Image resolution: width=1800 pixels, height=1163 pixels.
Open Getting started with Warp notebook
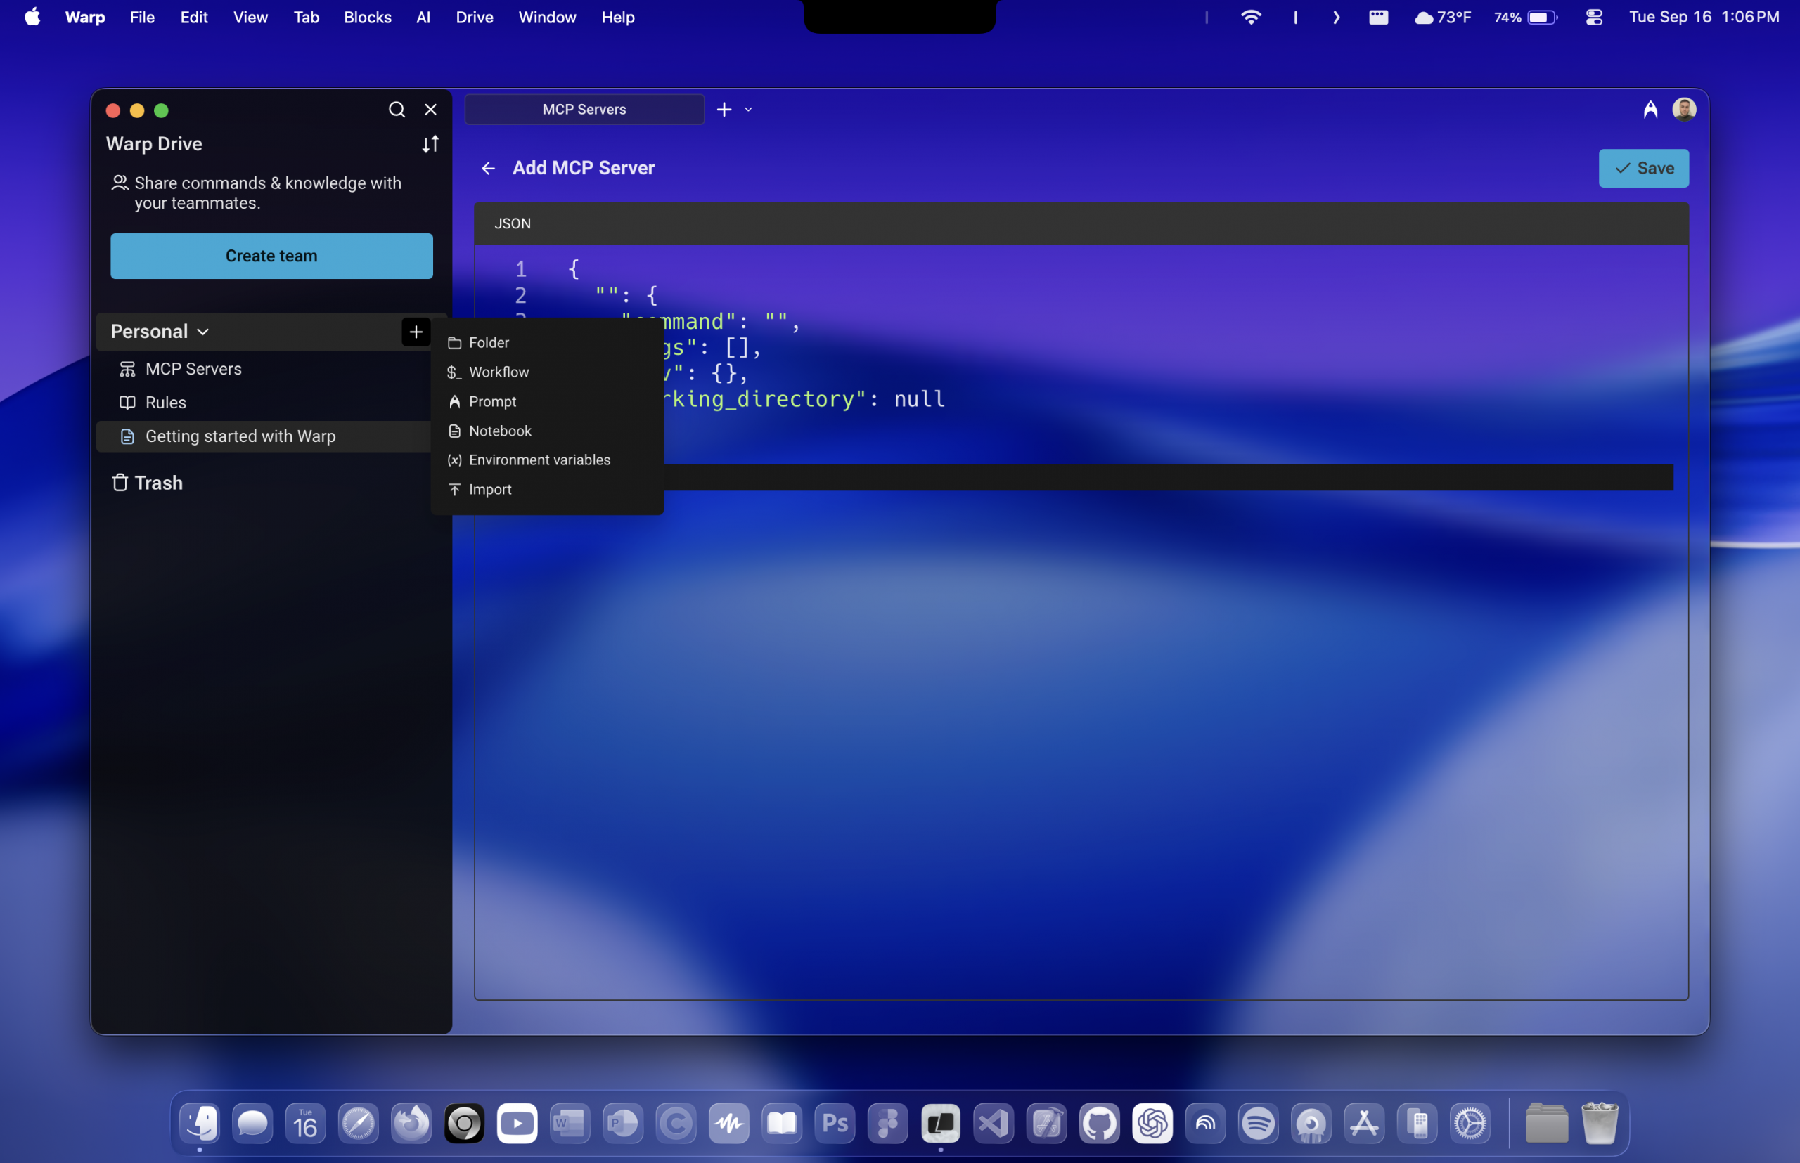pyautogui.click(x=240, y=436)
